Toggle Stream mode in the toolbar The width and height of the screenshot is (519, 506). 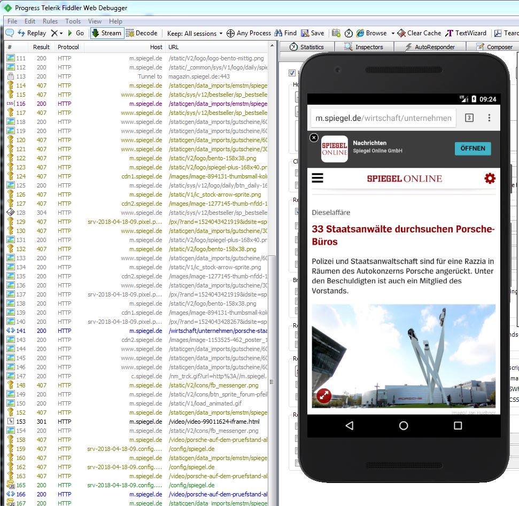(x=106, y=33)
